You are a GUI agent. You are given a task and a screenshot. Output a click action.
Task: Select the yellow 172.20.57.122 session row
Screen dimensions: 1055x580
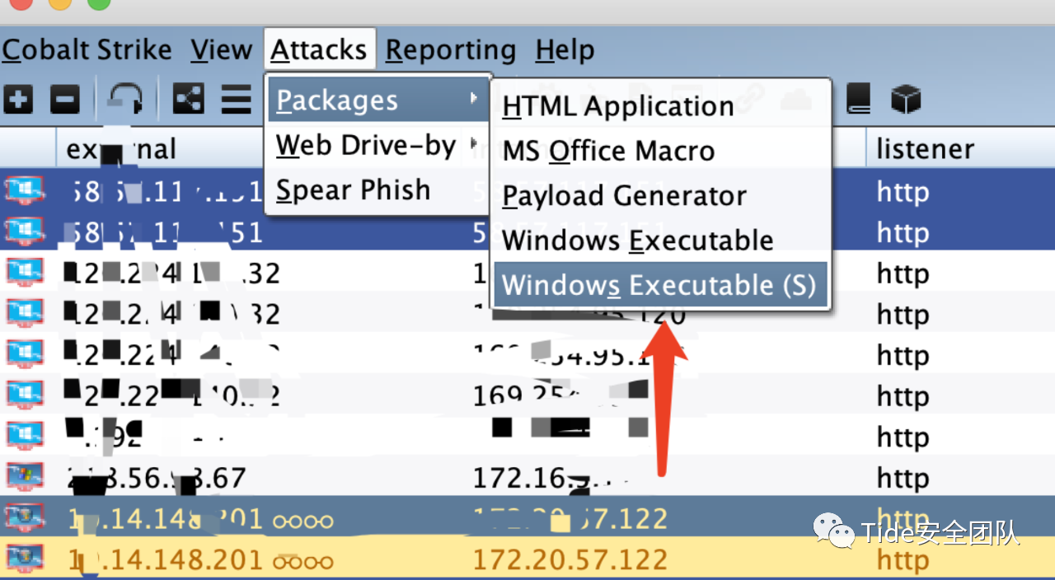[x=527, y=560]
